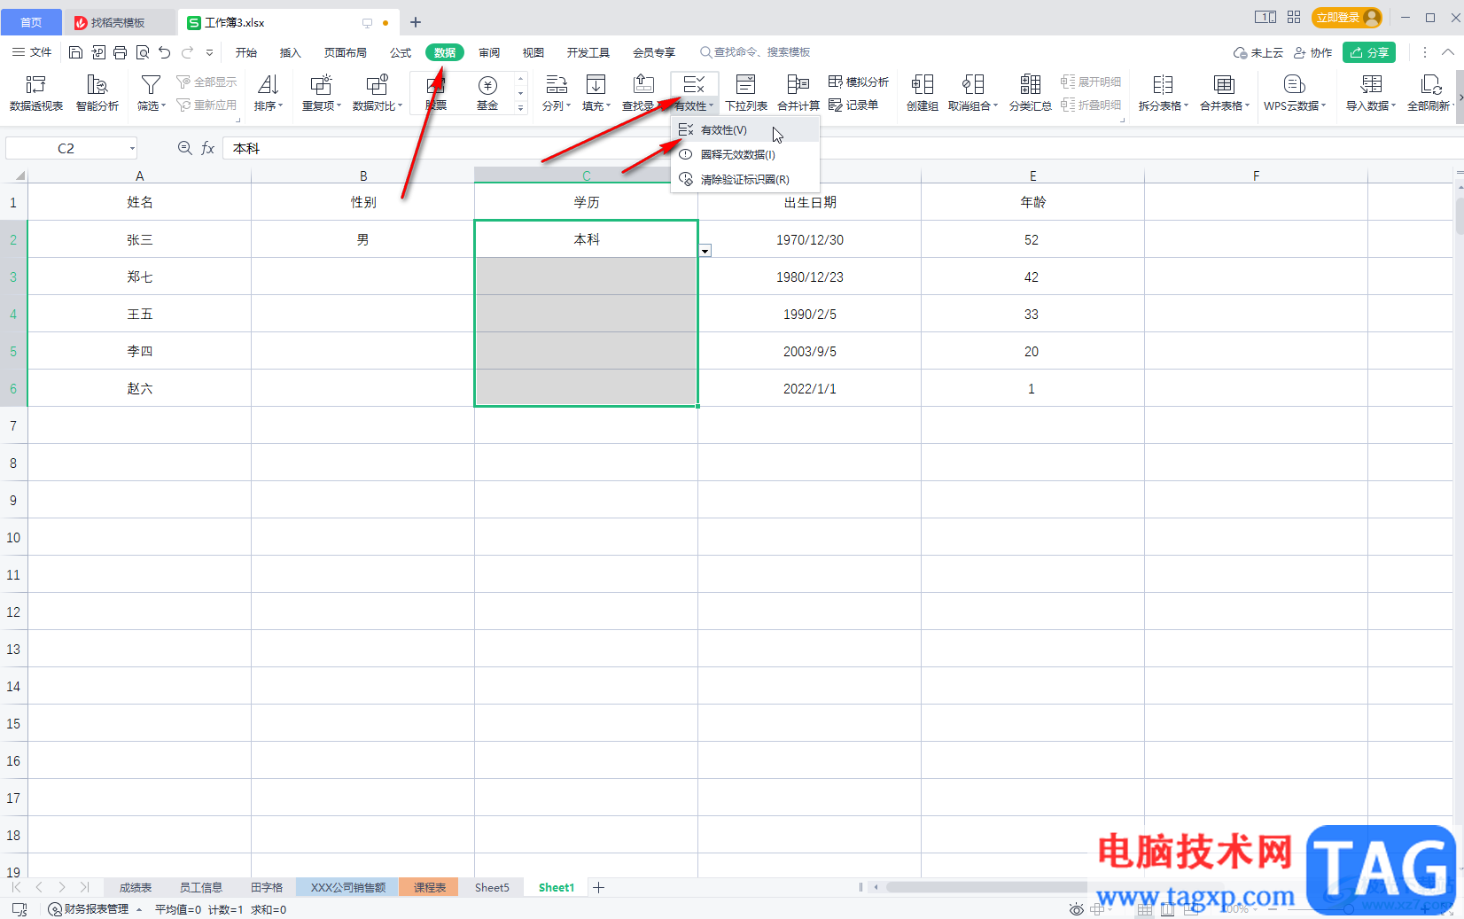Click the 导入数据 import data icon
This screenshot has height=919, width=1464.
tap(1371, 85)
